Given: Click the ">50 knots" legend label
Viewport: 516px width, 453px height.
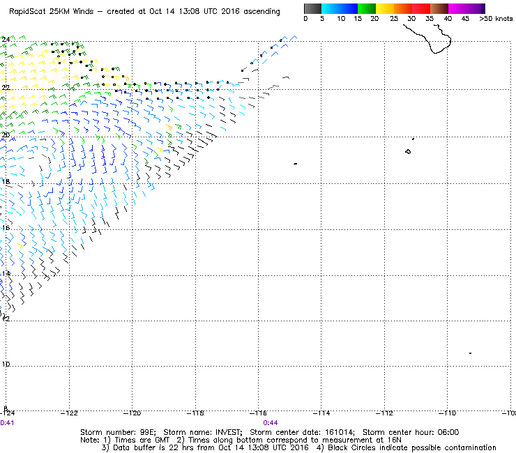Looking at the screenshot, I should tap(496, 19).
